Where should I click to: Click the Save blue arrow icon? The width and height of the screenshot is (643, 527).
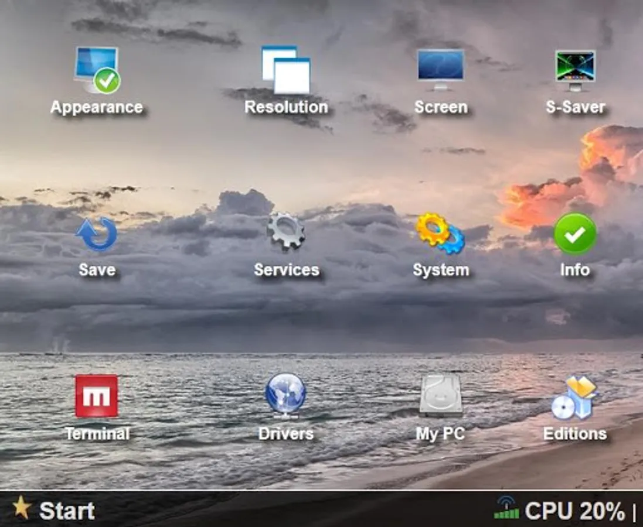(x=97, y=234)
